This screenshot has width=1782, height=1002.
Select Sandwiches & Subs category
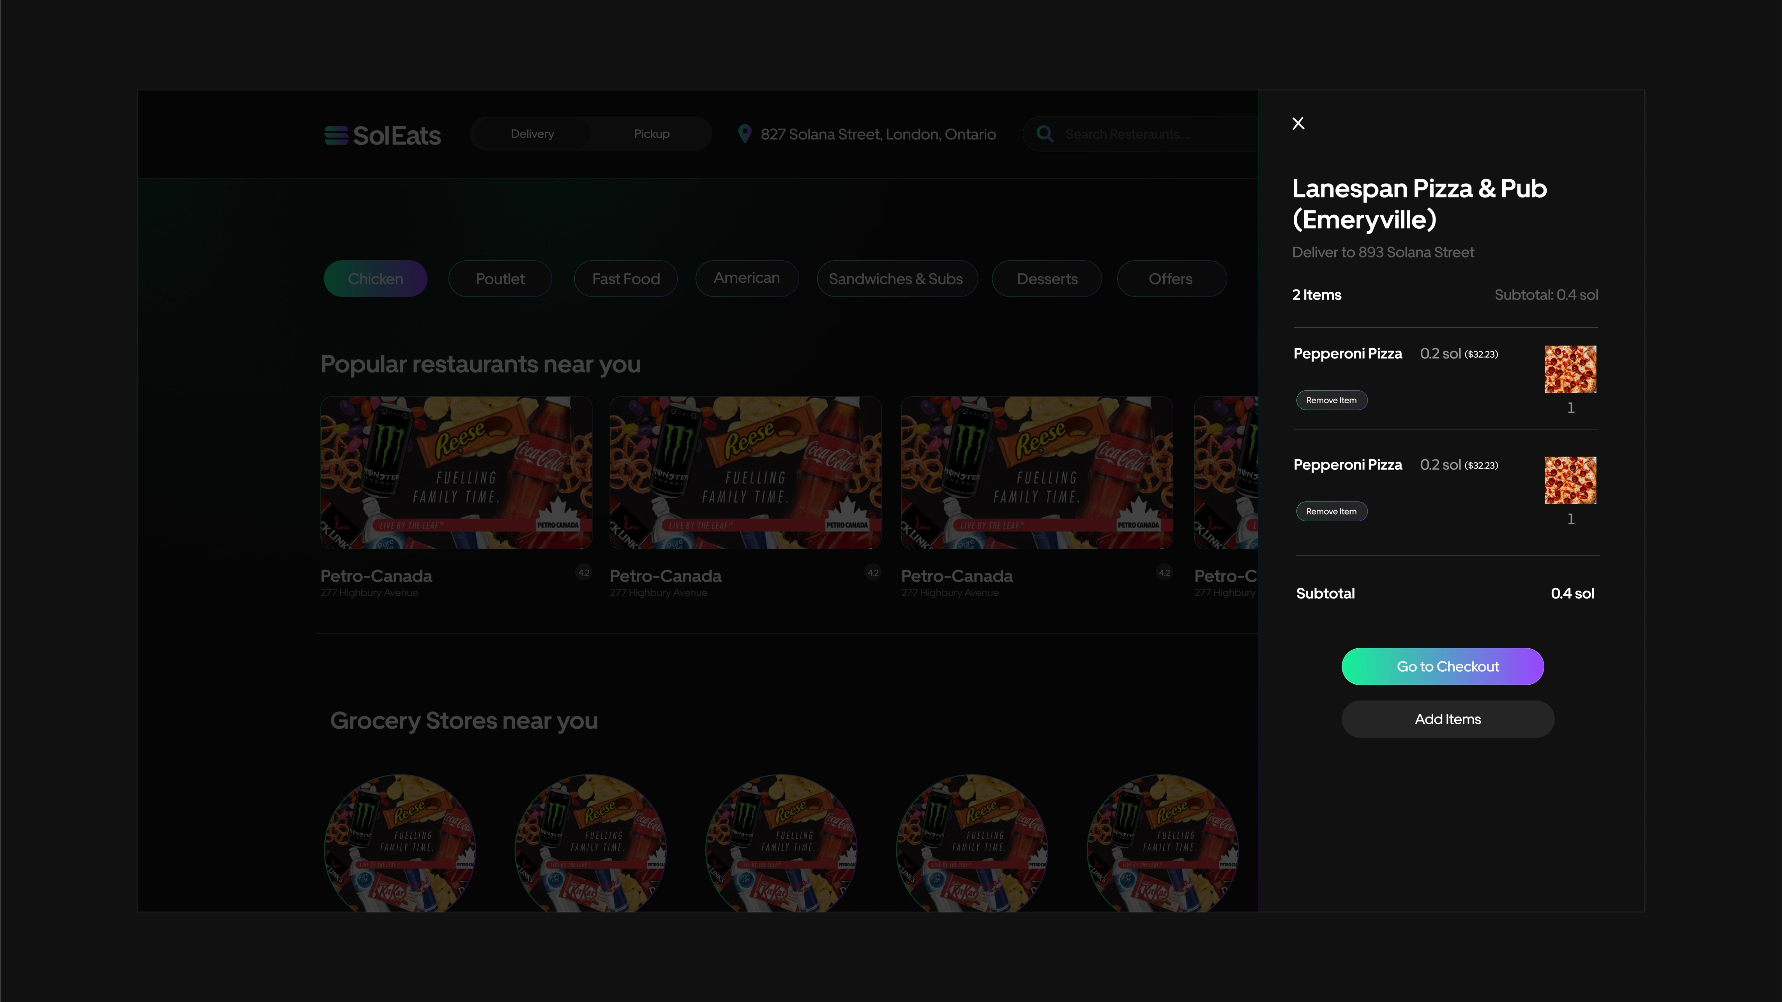896,279
